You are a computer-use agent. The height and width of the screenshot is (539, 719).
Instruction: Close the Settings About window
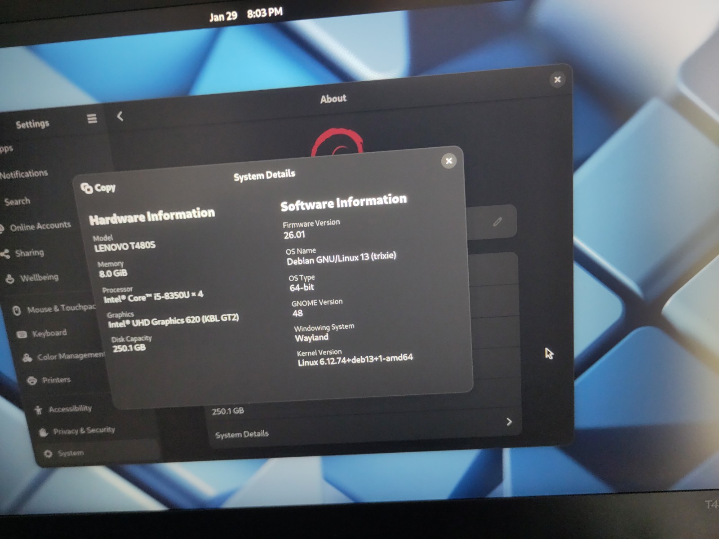pyautogui.click(x=557, y=80)
